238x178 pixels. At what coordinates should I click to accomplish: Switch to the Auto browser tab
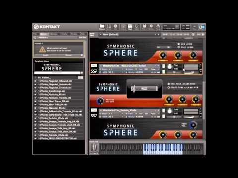83,34
